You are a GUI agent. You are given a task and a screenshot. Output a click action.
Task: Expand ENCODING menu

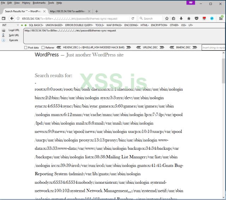[x=131, y=25]
